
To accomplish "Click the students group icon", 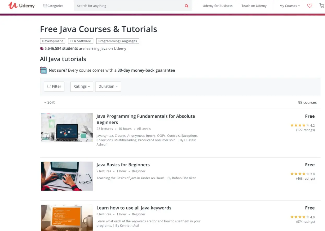I will click(42, 48).
